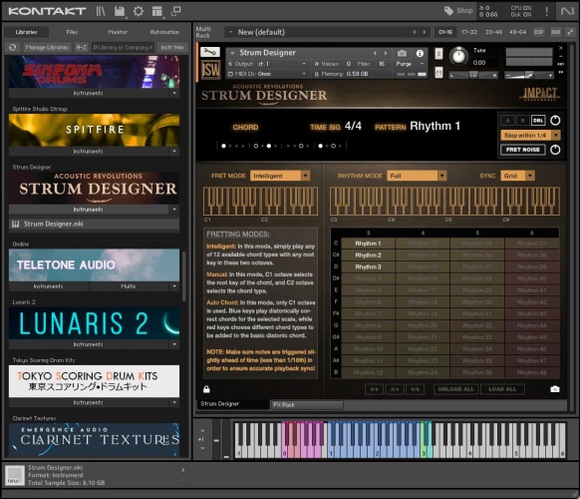Viewport: 580px width, 499px height.
Task: Toggle the DBL doubling button
Action: point(538,121)
